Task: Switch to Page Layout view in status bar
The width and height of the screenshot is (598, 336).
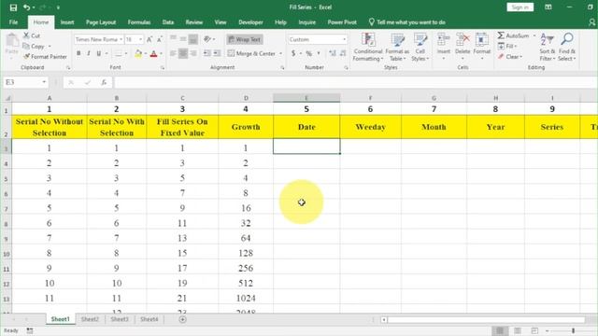Action: (x=518, y=330)
